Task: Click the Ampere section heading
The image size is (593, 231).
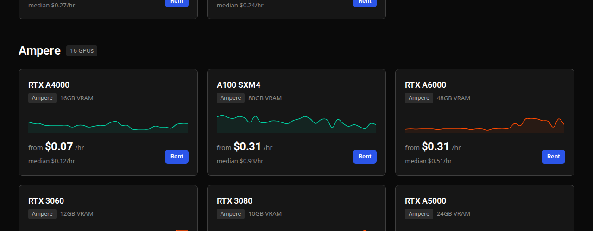Action: coord(39,50)
